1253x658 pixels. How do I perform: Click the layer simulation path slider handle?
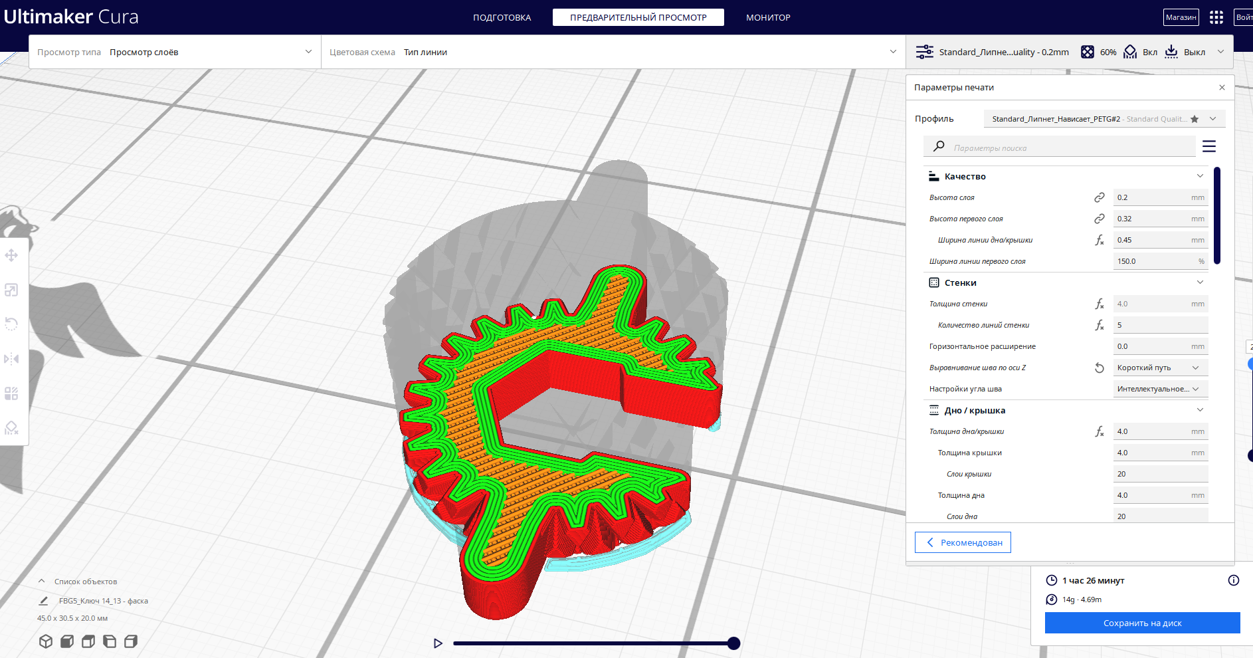pyautogui.click(x=733, y=643)
